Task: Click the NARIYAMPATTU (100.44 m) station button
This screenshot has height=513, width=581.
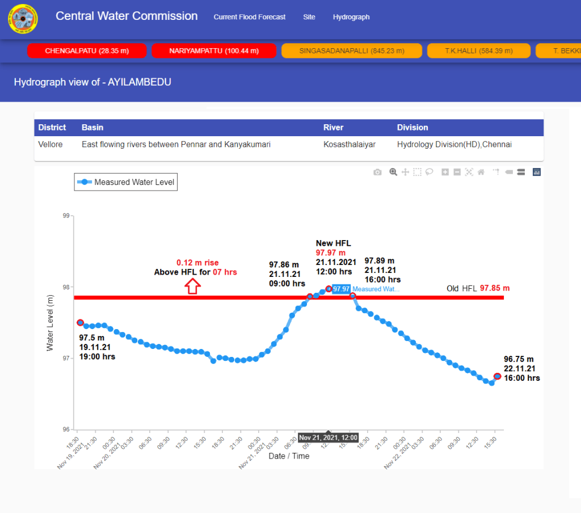Action: (214, 51)
